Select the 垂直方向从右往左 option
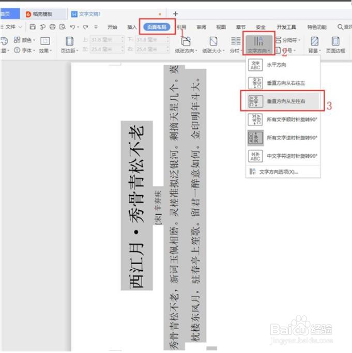The width and height of the screenshot is (352, 353). 283,83
